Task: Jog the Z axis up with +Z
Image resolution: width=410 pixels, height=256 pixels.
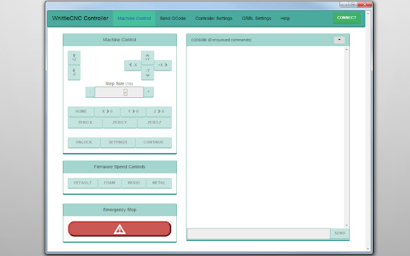Action: click(74, 58)
